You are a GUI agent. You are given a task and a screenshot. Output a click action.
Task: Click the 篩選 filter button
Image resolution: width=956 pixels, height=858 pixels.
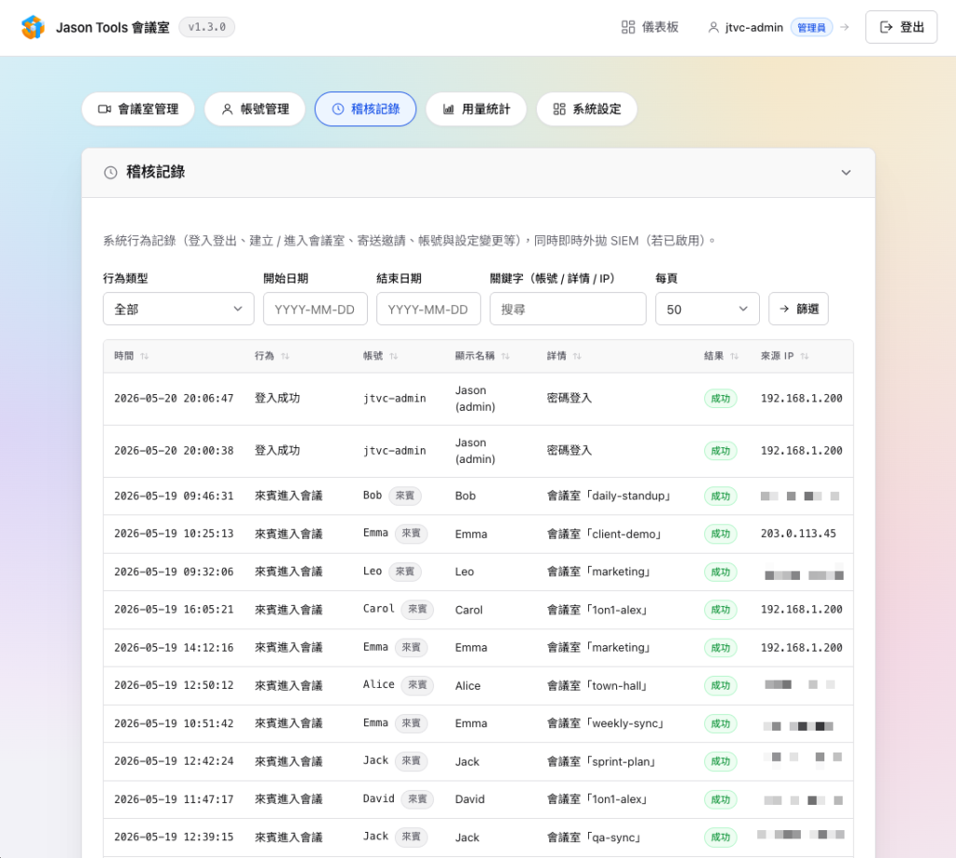tap(799, 309)
